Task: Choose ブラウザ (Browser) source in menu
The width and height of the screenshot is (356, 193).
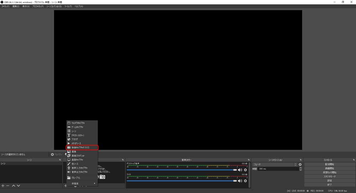Action: tap(82, 139)
